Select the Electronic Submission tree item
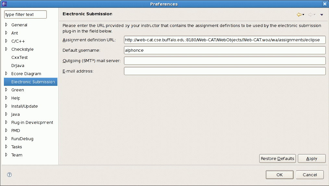 tap(32, 82)
